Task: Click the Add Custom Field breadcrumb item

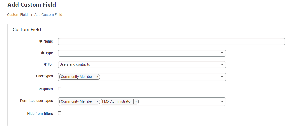Action: [48, 15]
